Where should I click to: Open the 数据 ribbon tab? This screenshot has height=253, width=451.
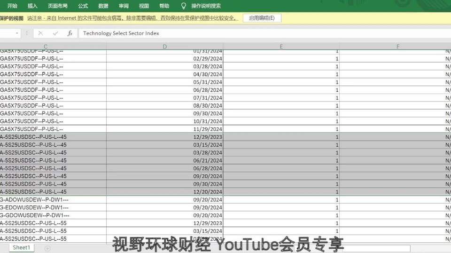pos(103,6)
